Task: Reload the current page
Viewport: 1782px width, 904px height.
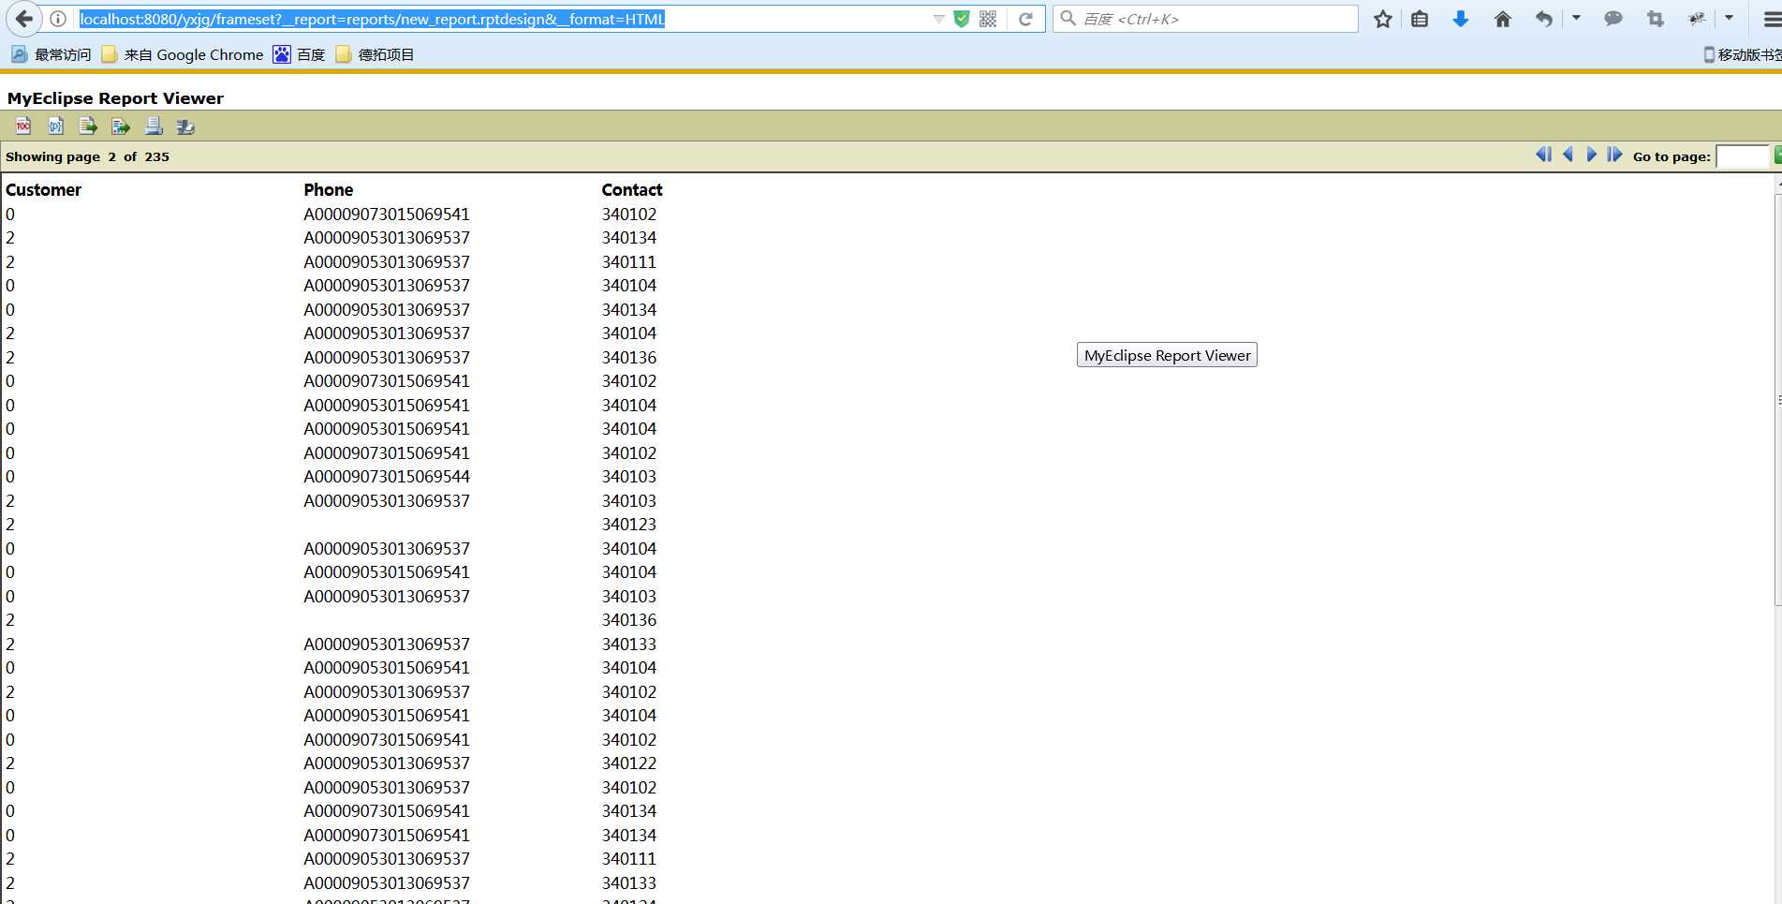Action: (x=1026, y=19)
